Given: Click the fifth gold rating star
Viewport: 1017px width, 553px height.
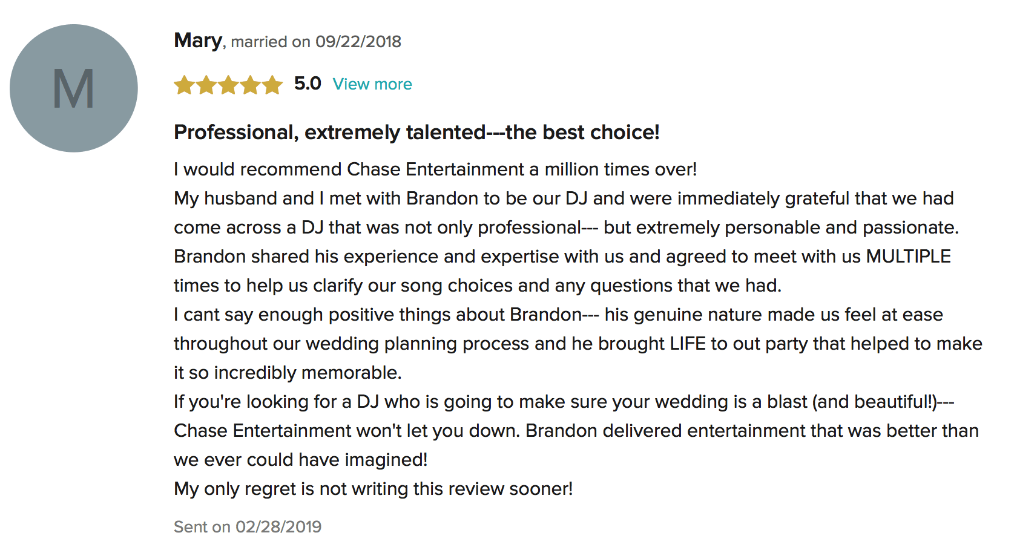Looking at the screenshot, I should tap(272, 85).
